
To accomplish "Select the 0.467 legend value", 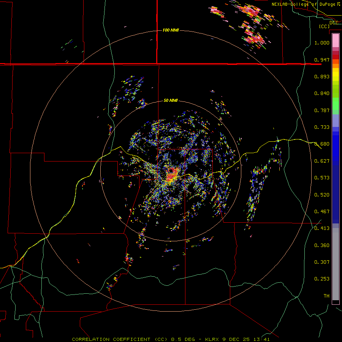I will click(x=322, y=212).
